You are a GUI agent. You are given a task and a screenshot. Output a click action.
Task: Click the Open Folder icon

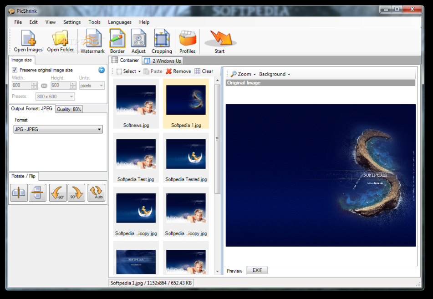[x=61, y=41]
